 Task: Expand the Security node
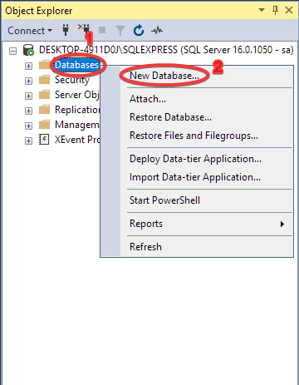28,81
